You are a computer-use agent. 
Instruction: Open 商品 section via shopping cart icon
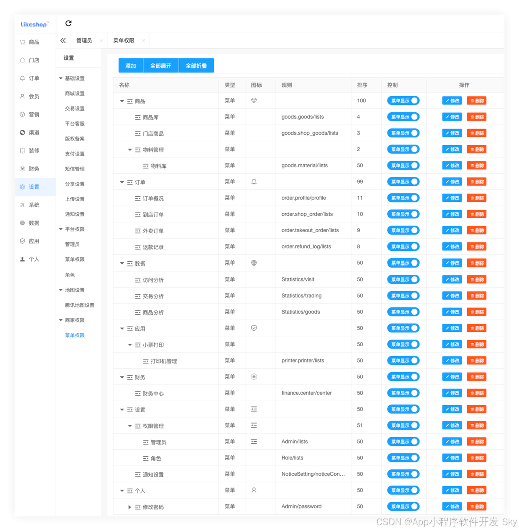[23, 42]
